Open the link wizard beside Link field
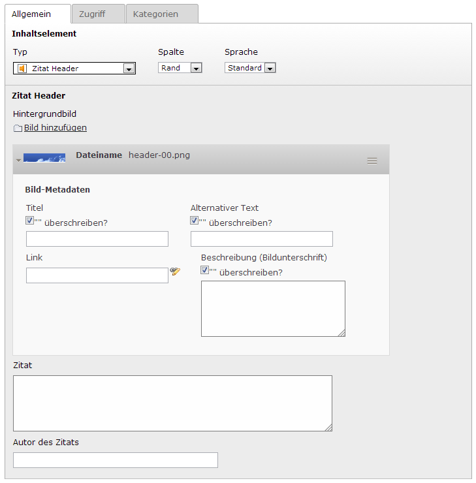Screen dimensions: 476x483 [175, 272]
